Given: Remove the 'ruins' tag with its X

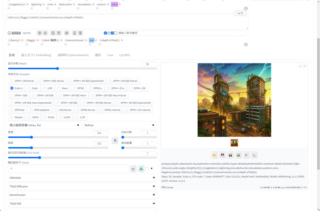Looking at the screenshot, I should pos(120,4).
